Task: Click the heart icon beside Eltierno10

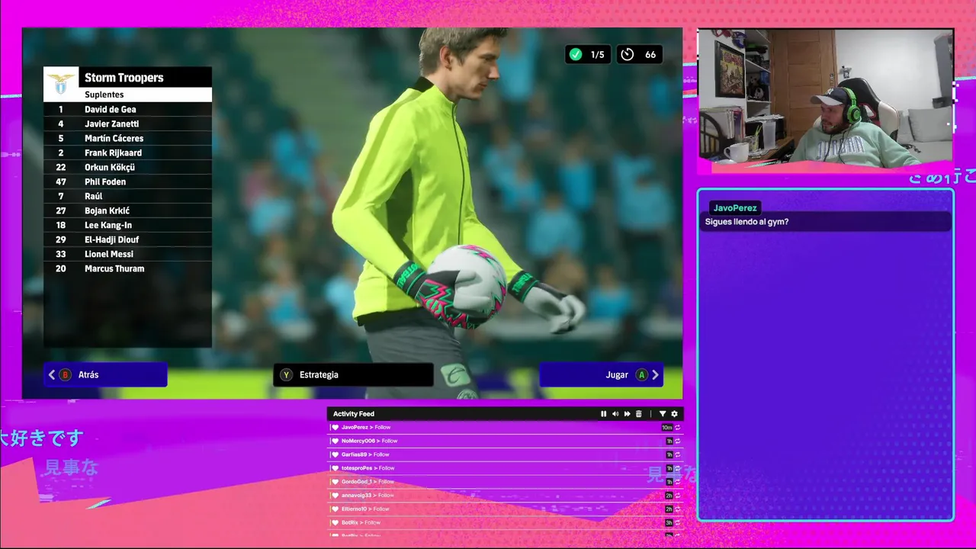Action: point(335,509)
